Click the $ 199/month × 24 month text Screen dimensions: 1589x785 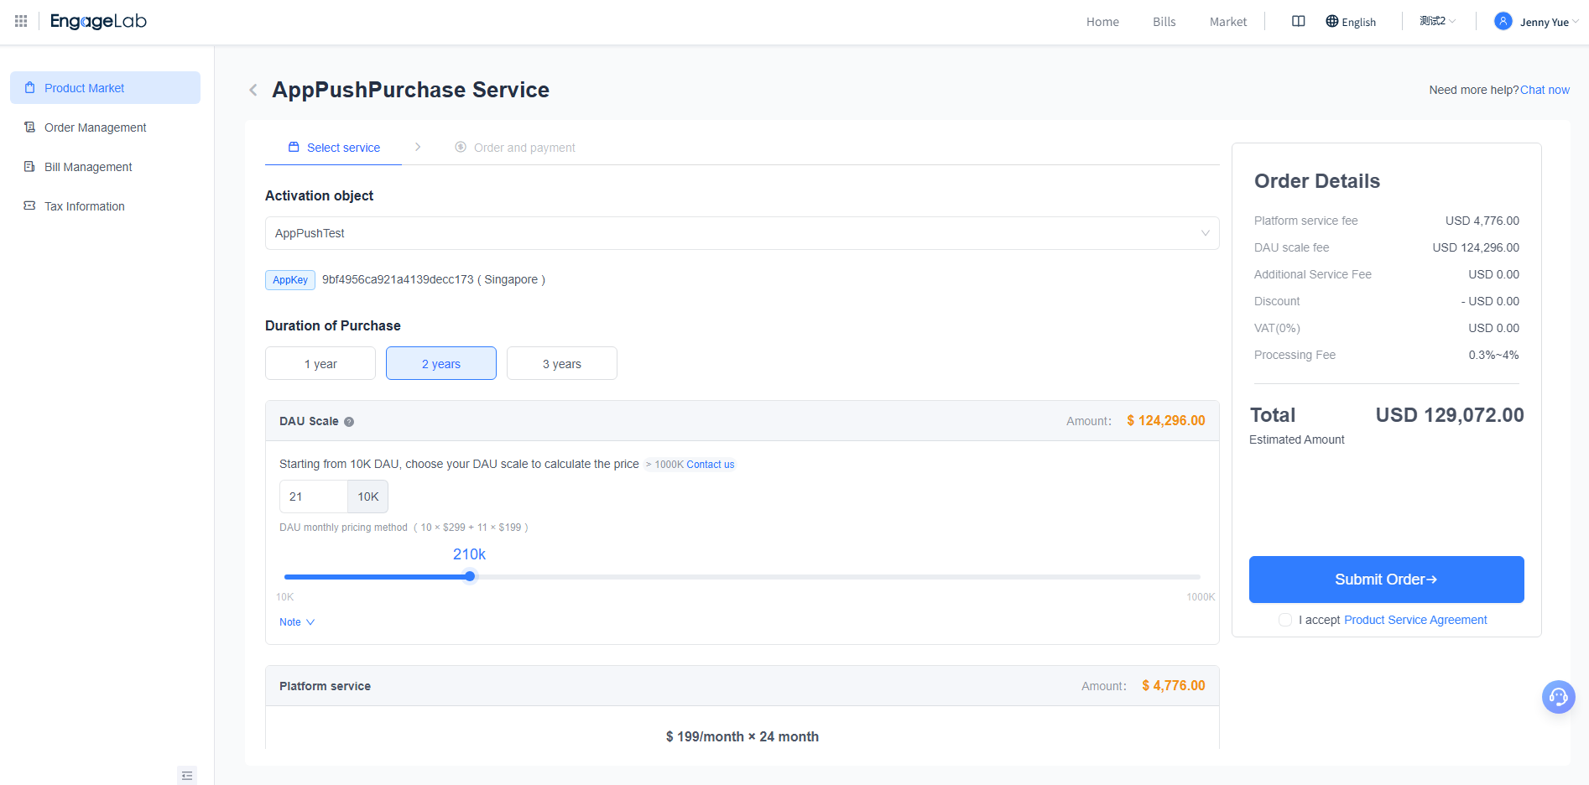[742, 736]
